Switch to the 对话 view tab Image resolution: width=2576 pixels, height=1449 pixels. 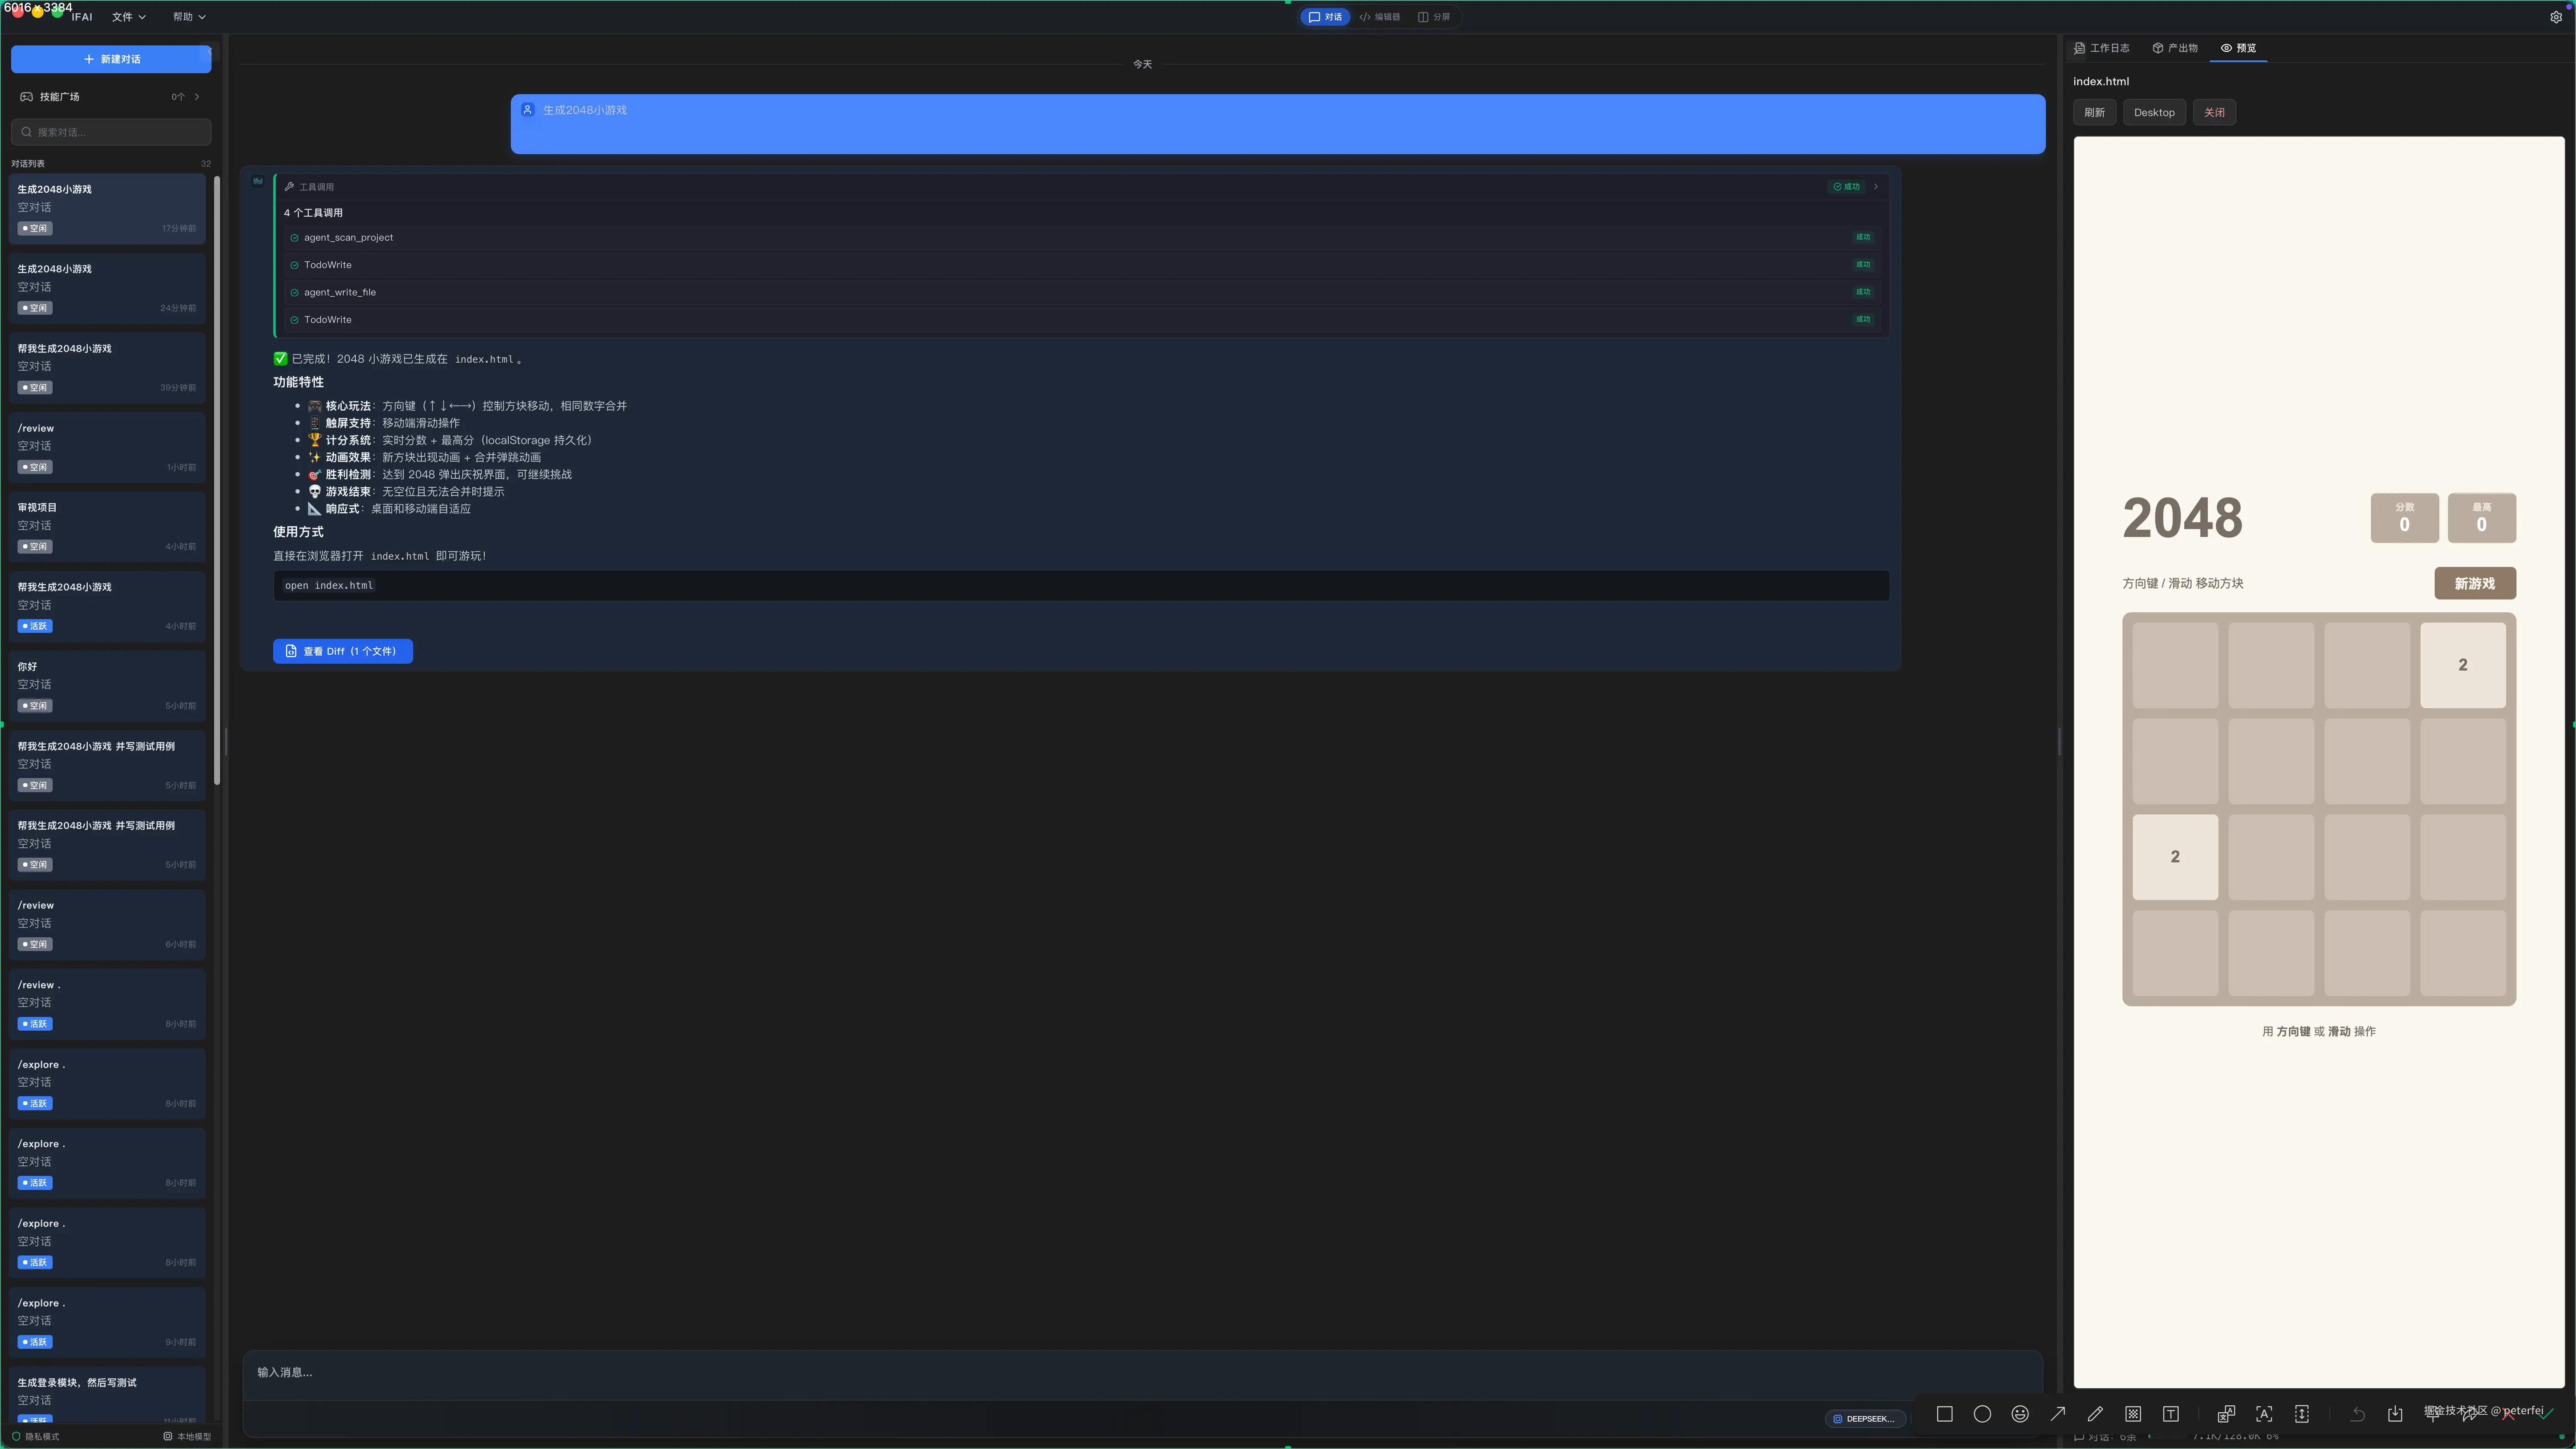point(1325,17)
